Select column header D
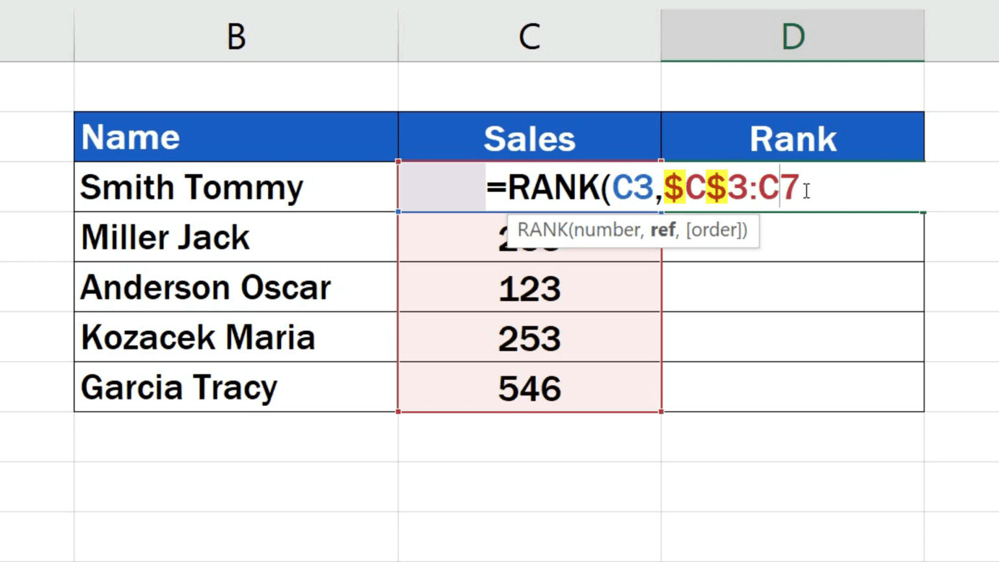999x562 pixels. point(792,36)
